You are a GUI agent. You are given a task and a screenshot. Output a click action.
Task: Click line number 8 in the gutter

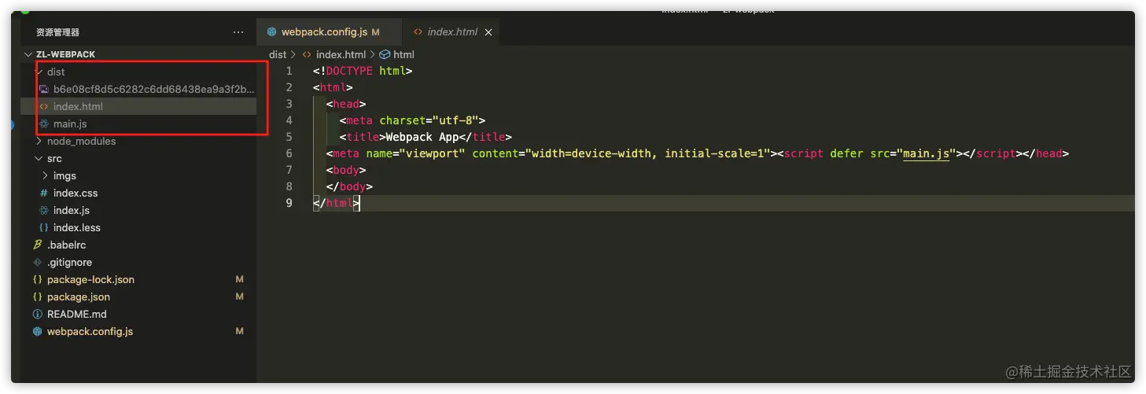(x=289, y=186)
